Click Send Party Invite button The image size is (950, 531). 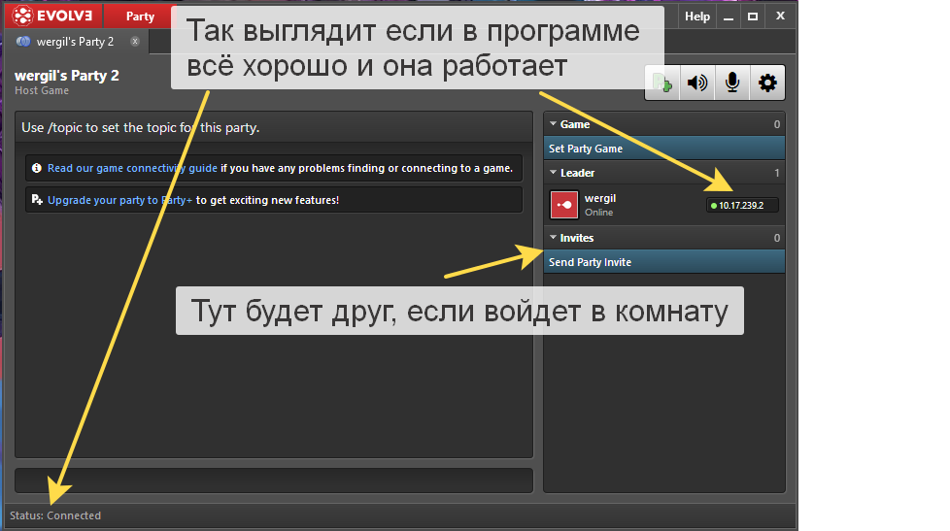[x=664, y=261]
